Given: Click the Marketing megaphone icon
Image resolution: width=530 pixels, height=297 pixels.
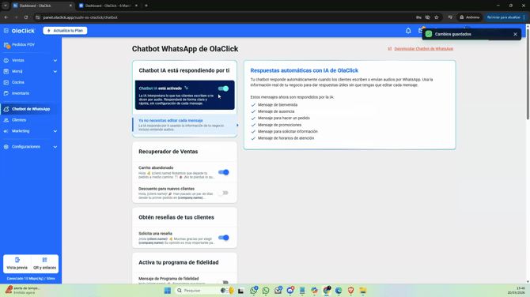Looking at the screenshot, I should [6, 131].
